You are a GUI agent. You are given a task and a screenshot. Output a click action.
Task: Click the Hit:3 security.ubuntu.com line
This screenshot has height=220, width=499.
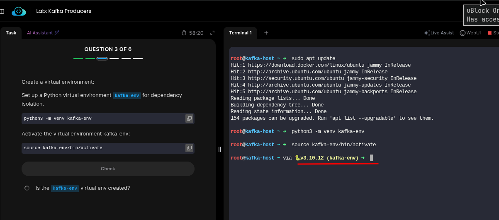pos(324,78)
